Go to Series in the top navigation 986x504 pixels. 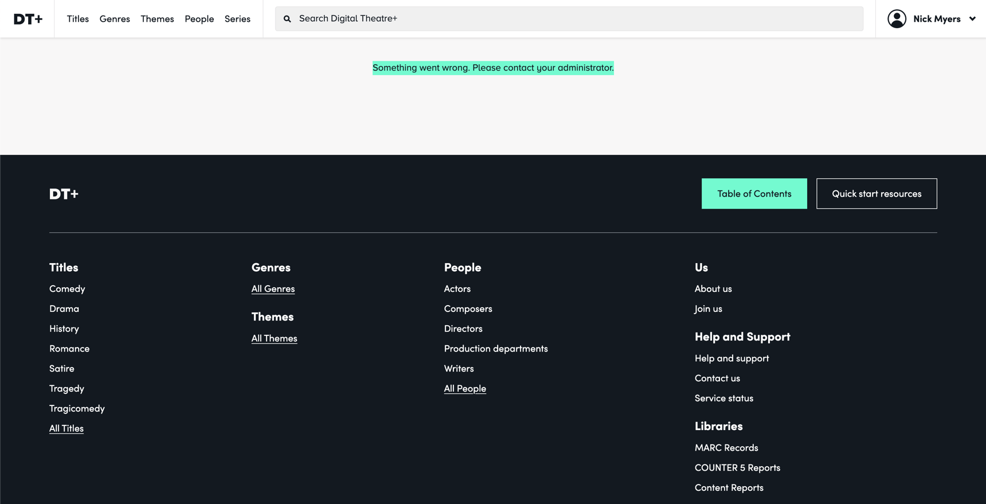tap(237, 19)
